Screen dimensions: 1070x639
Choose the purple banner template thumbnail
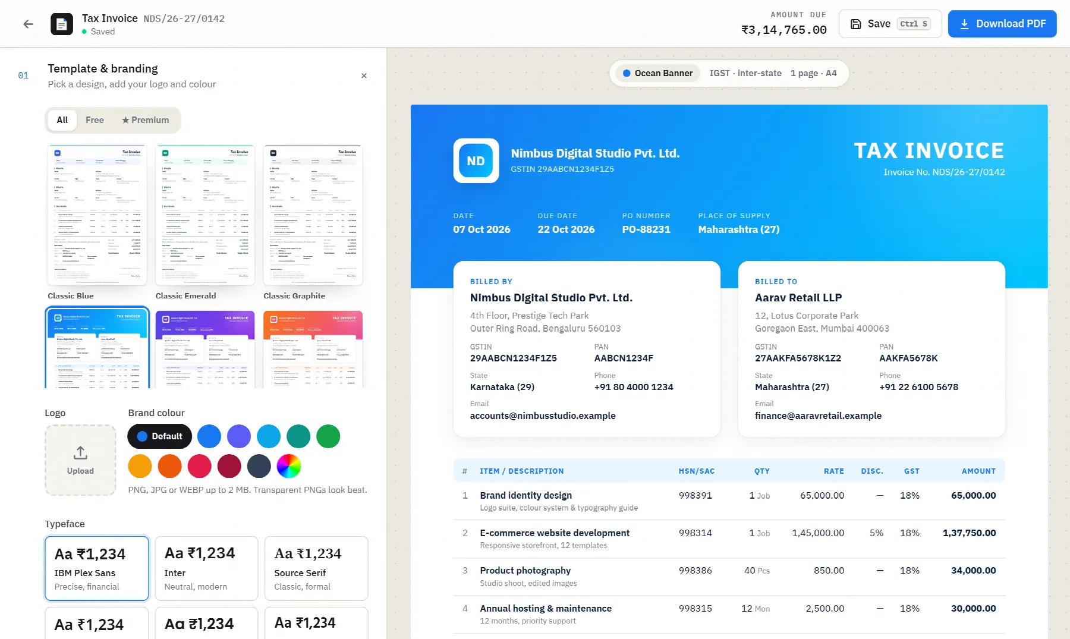205,350
